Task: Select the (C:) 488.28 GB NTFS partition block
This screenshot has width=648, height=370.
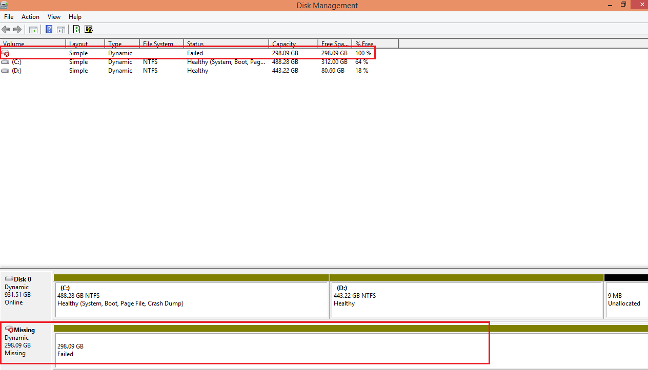Action: click(191, 296)
